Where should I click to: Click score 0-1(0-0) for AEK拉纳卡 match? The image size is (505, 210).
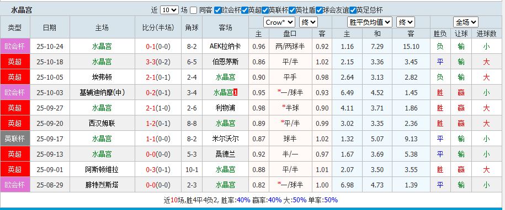coord(158,47)
